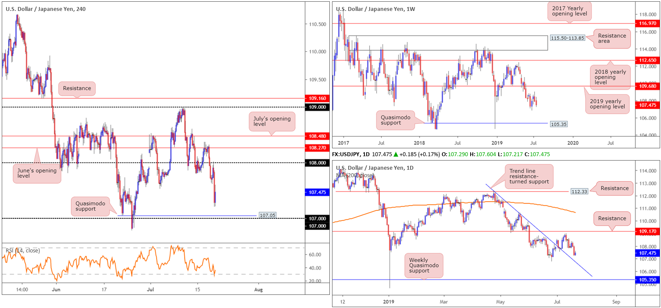Click the 240 chart title 'U.S. Dollar / Japanese Yen, 240'
The image size is (661, 308).
click(x=46, y=9)
